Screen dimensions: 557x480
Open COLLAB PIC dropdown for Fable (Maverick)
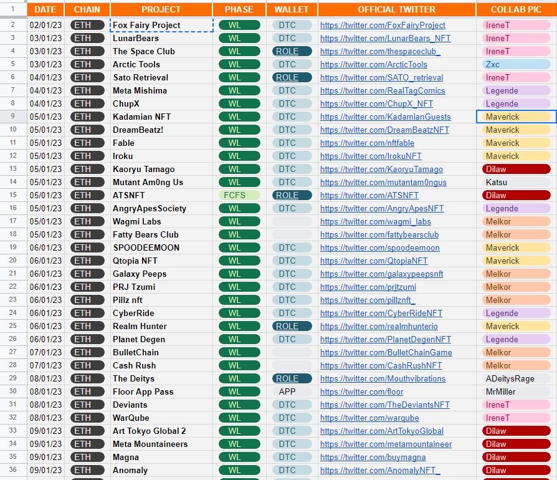click(x=517, y=143)
